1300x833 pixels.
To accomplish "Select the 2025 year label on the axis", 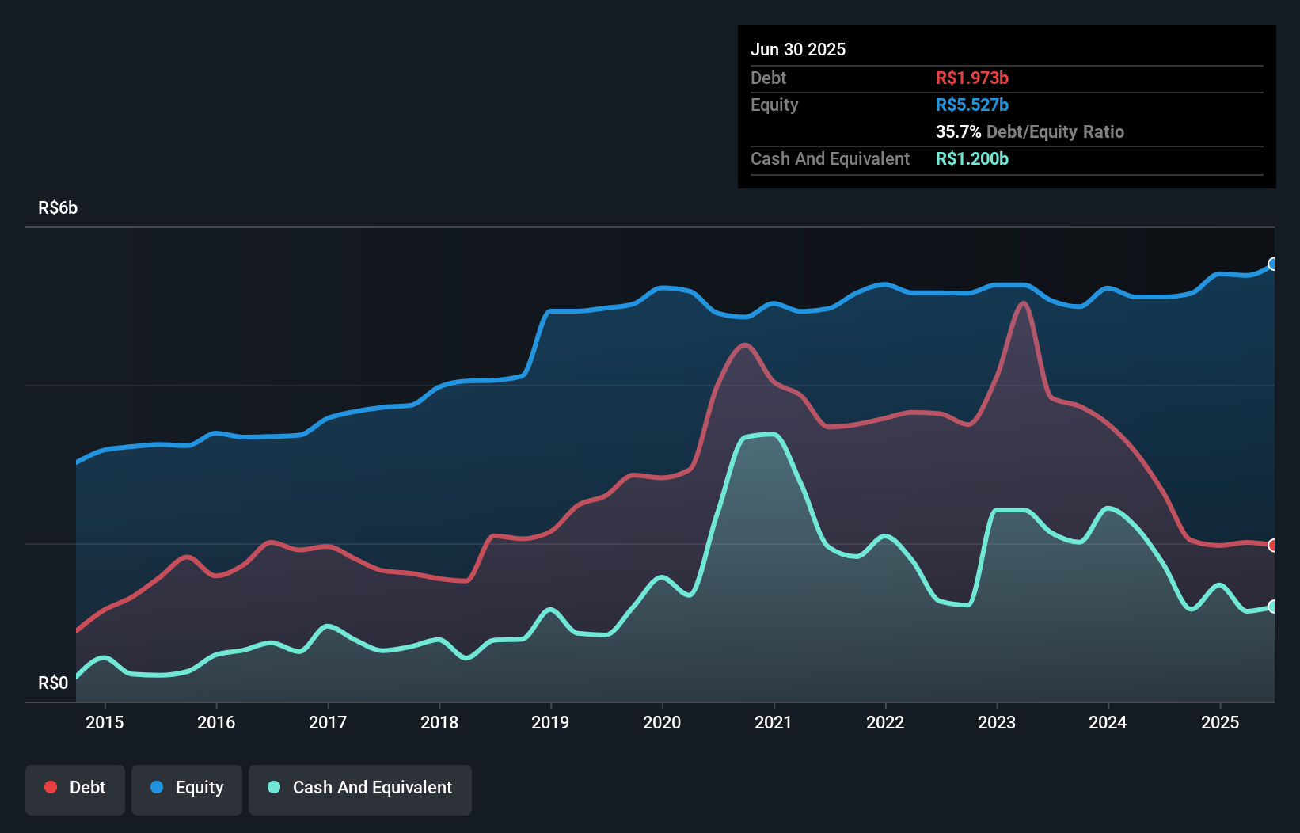I will click(x=1220, y=722).
